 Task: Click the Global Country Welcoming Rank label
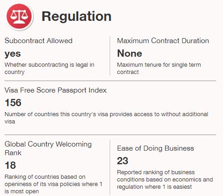(x=48, y=148)
